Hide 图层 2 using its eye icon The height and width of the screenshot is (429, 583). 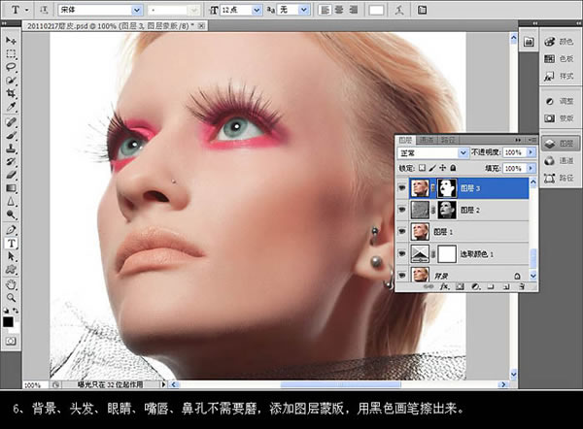[x=402, y=210]
